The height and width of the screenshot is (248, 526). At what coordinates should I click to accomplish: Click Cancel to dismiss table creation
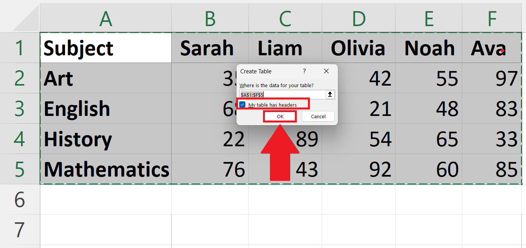pyautogui.click(x=318, y=116)
